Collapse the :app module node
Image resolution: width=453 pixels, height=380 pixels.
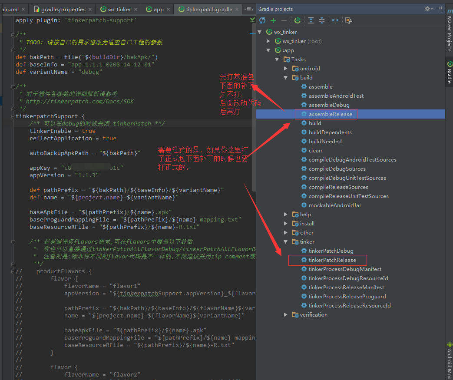tap(268, 50)
